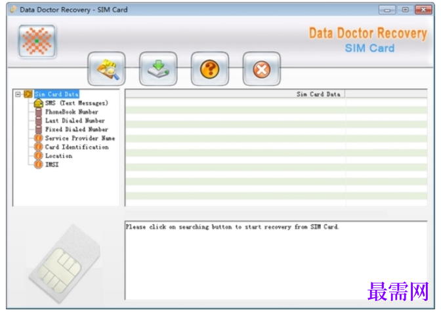Click the save recovered data toolbar button

(x=158, y=69)
